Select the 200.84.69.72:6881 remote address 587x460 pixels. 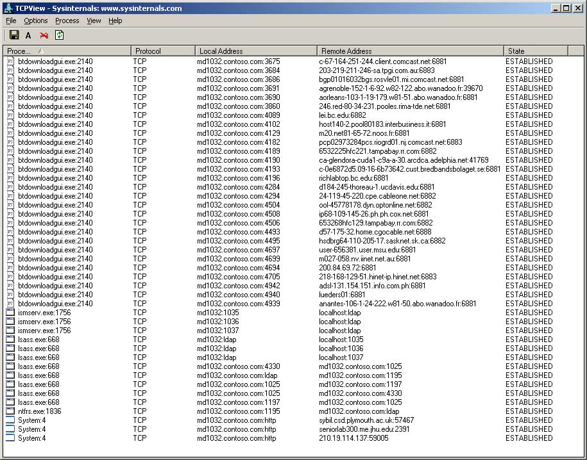348,268
